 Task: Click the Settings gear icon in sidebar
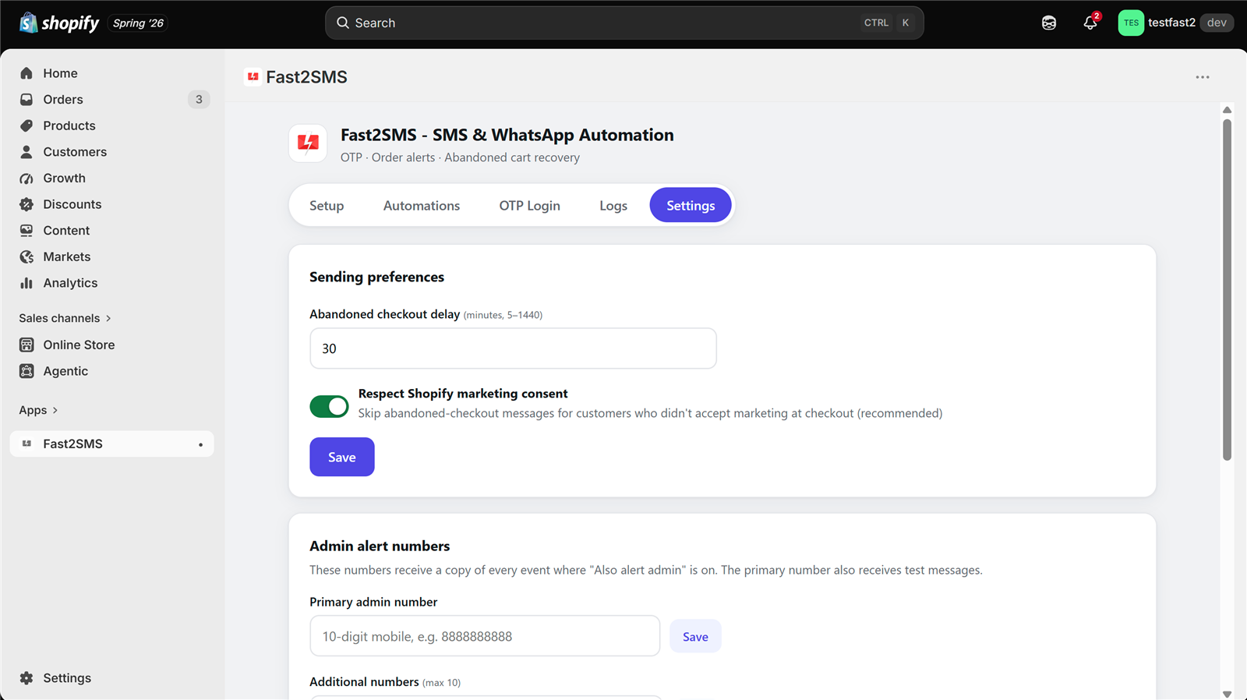coord(26,678)
